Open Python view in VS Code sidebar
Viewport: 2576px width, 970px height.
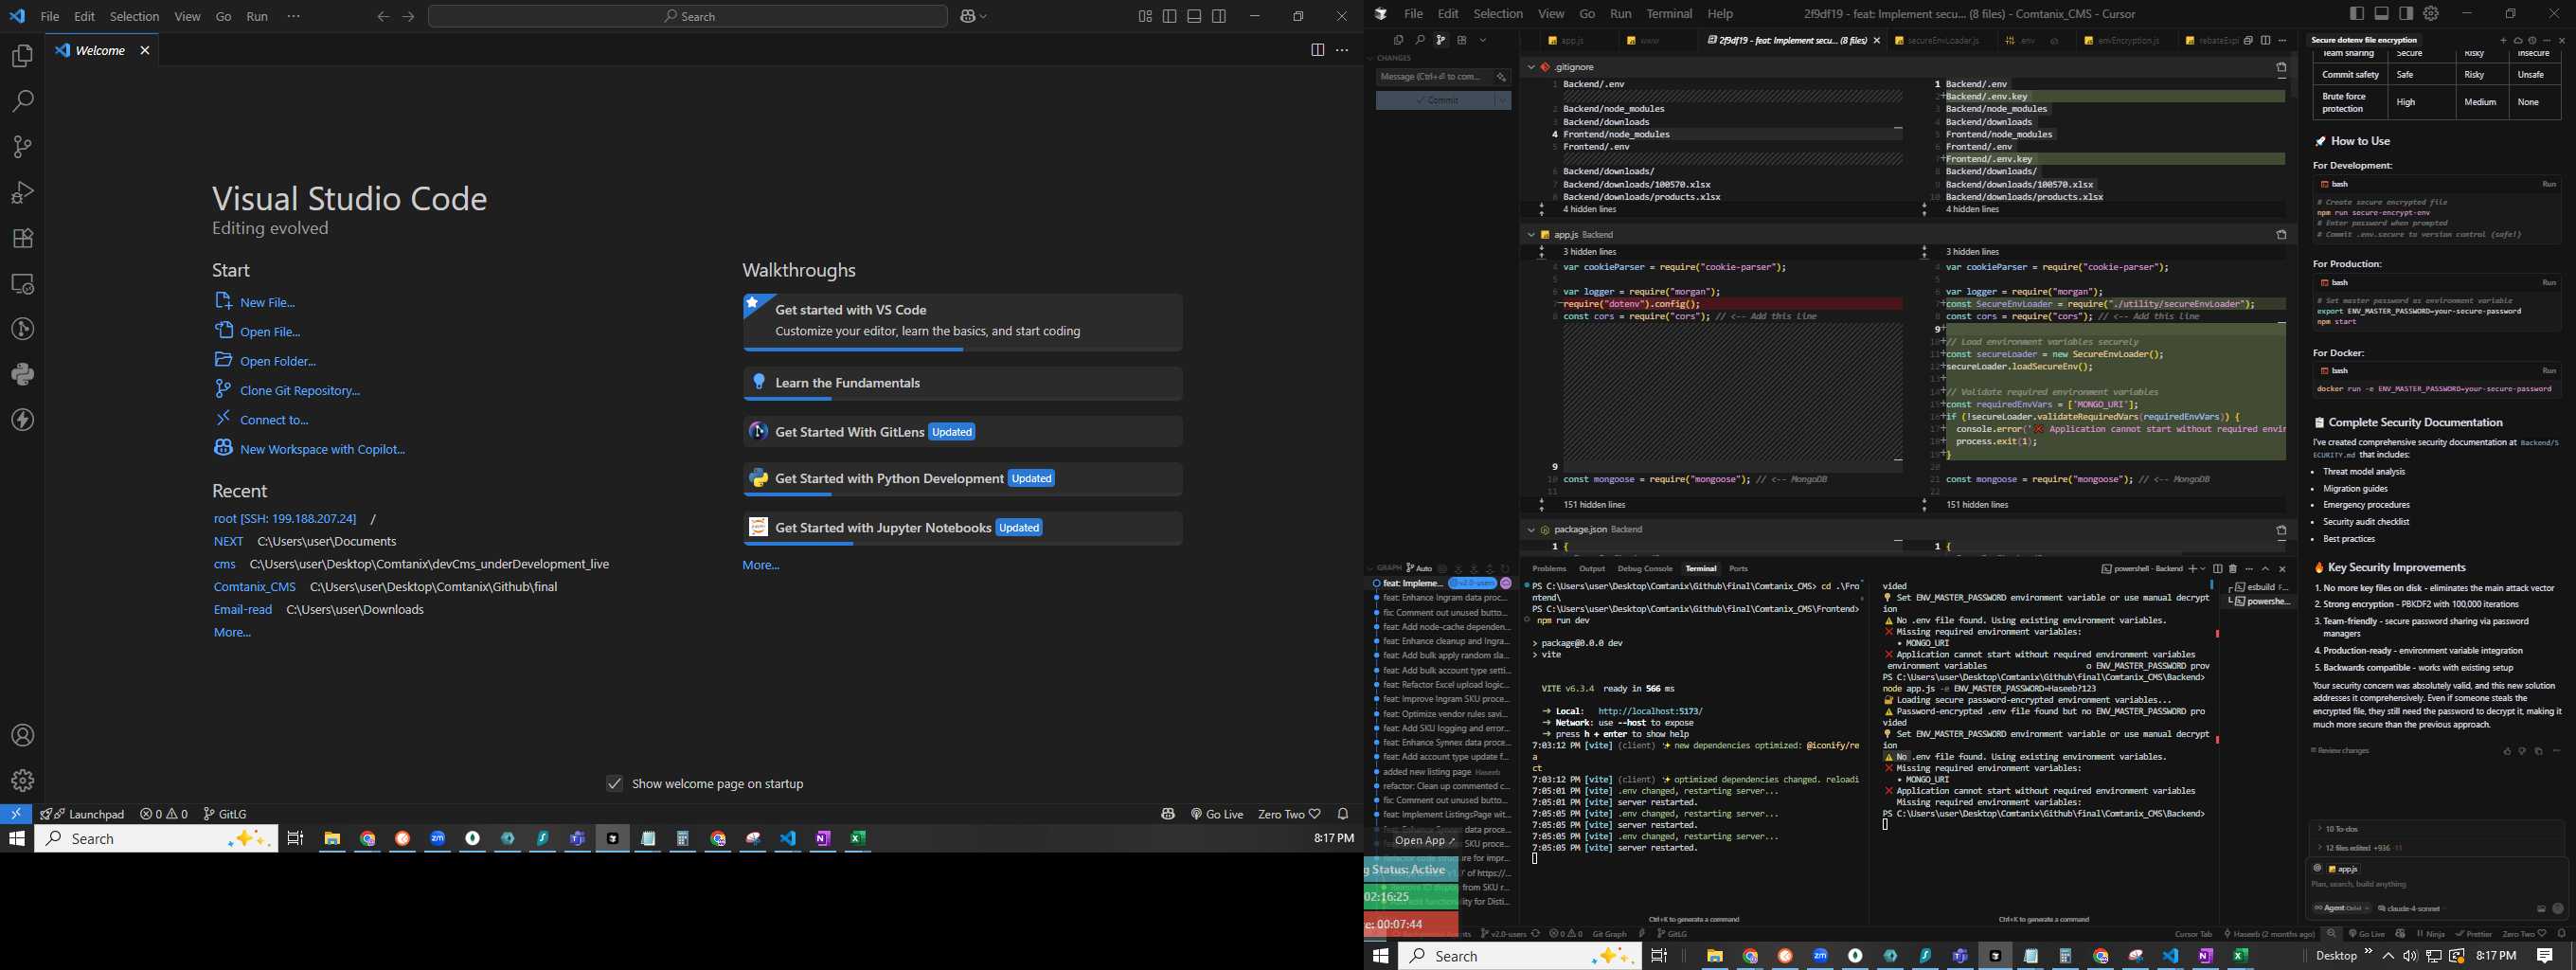tap(22, 374)
